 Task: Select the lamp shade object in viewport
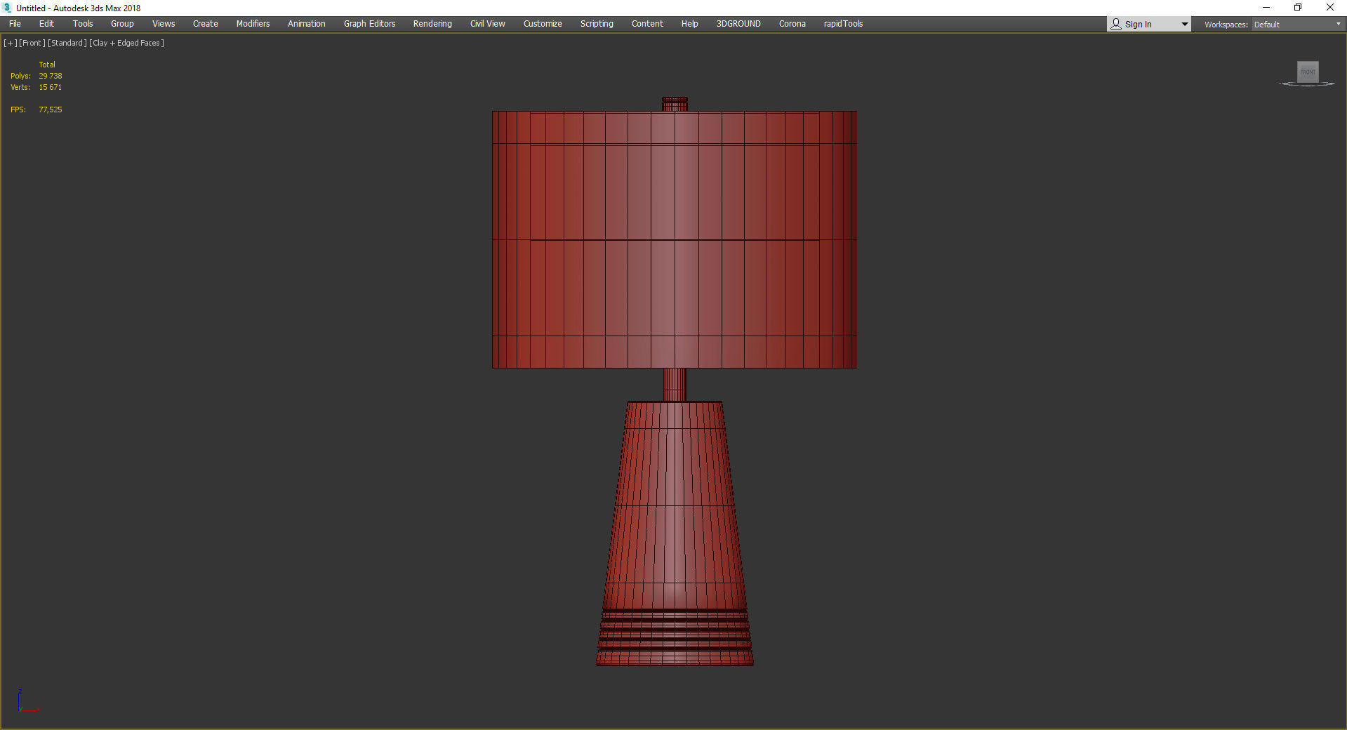pyautogui.click(x=674, y=239)
